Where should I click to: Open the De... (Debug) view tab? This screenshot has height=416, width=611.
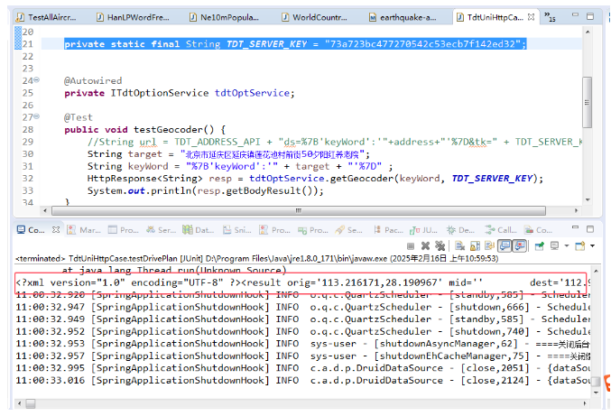[x=460, y=230]
